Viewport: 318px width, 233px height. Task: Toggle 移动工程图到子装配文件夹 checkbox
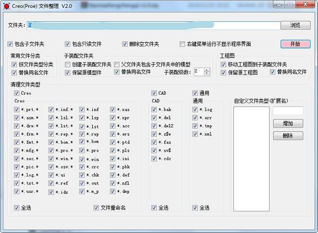[223, 64]
